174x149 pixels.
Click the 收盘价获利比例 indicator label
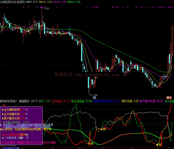[x=106, y=101]
